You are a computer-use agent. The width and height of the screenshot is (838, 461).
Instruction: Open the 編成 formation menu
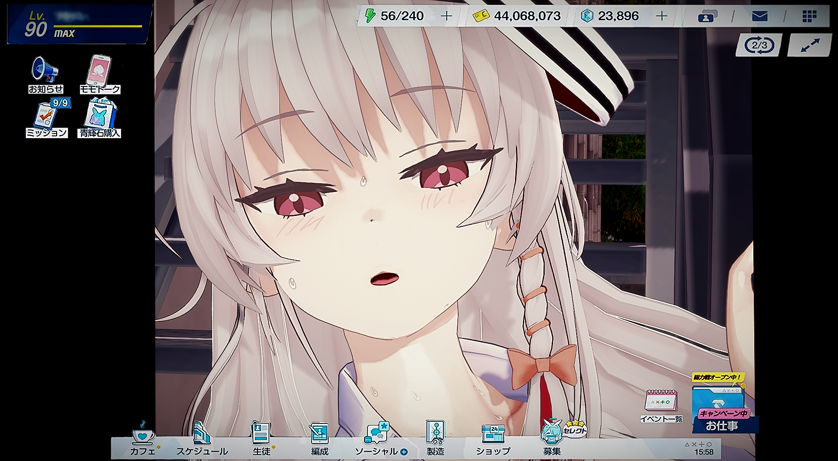[319, 440]
